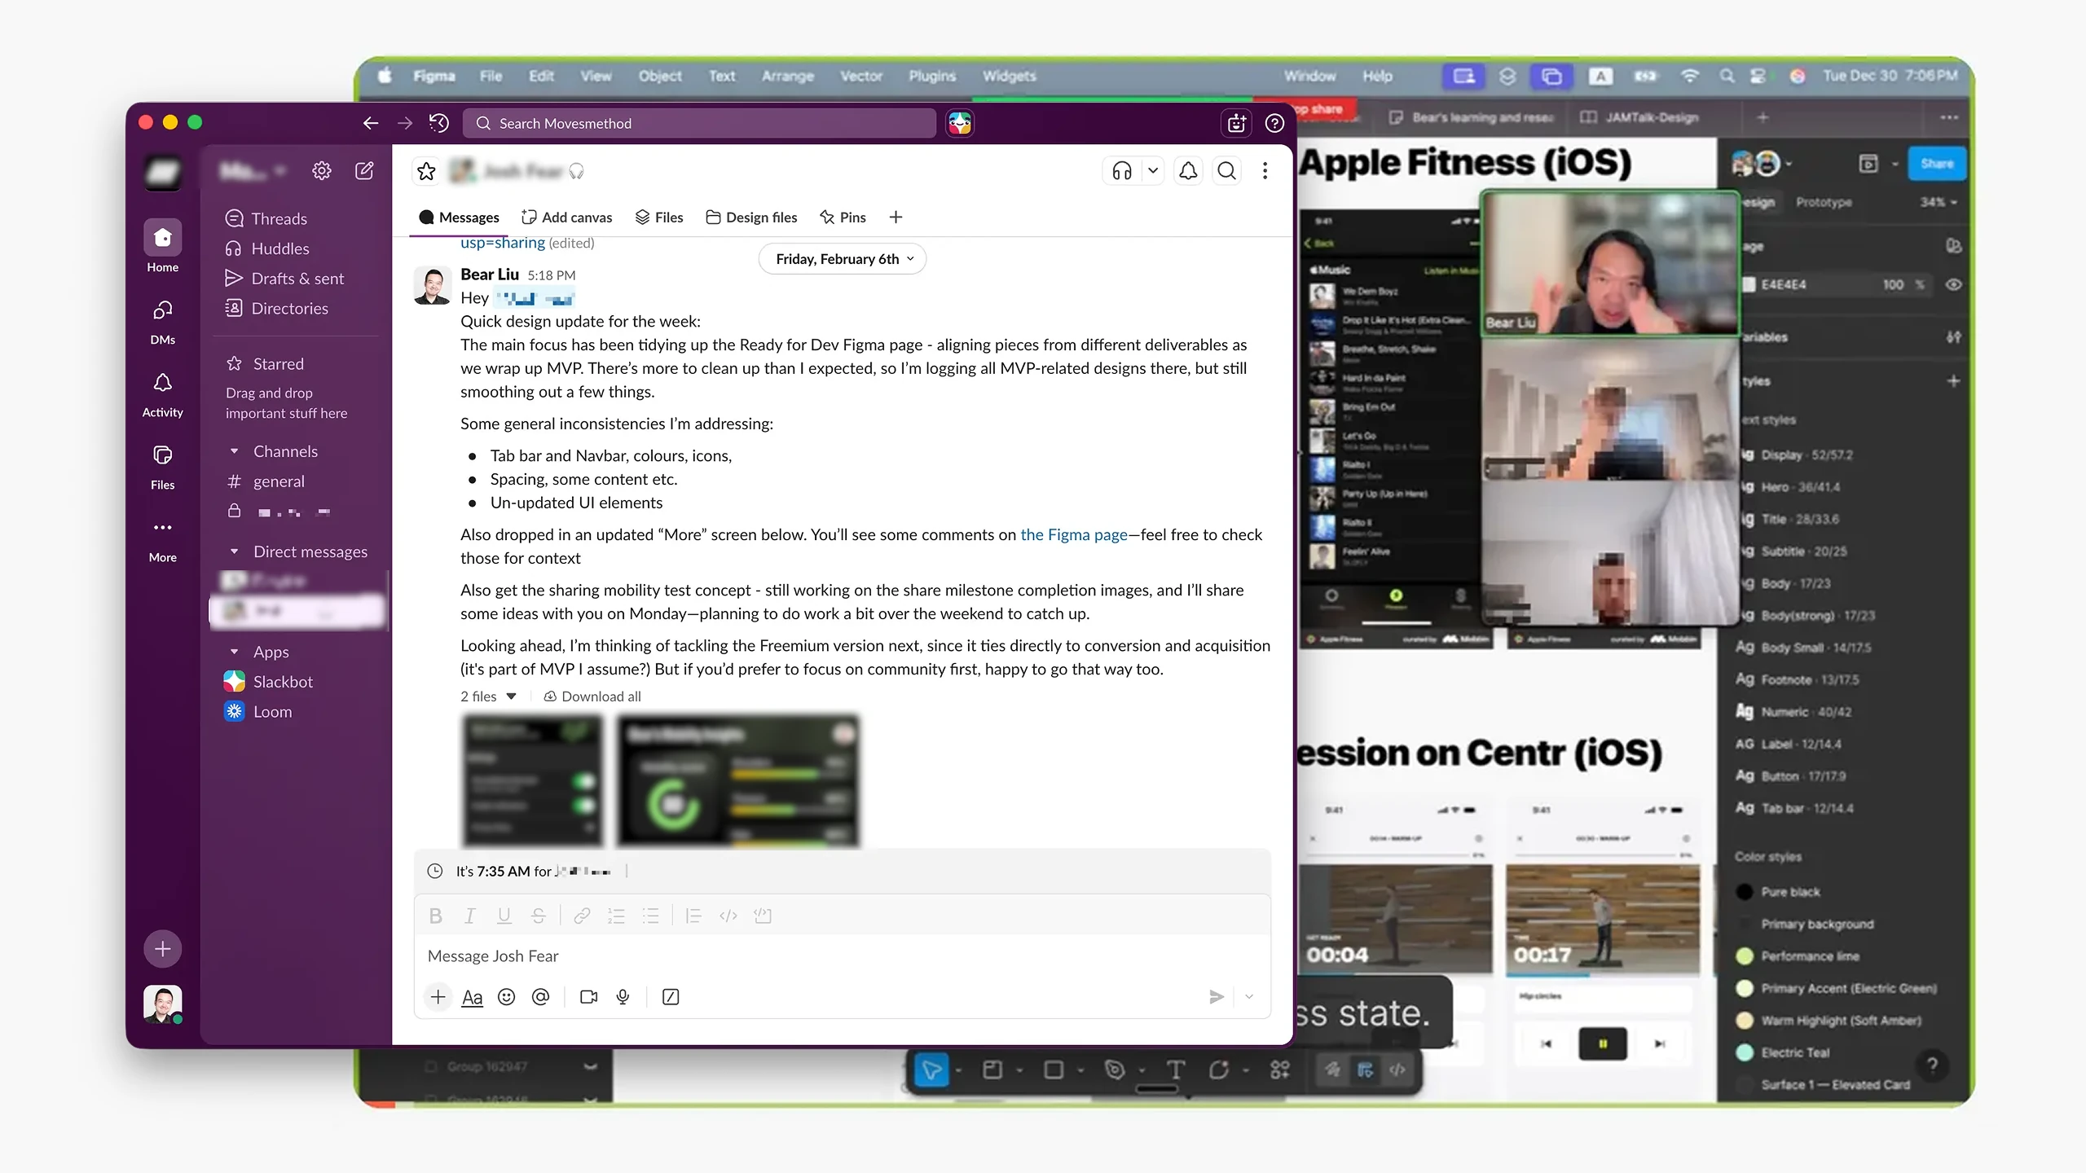2086x1173 pixels.
Task: Open Figma Arrange menu
Action: [x=787, y=76]
